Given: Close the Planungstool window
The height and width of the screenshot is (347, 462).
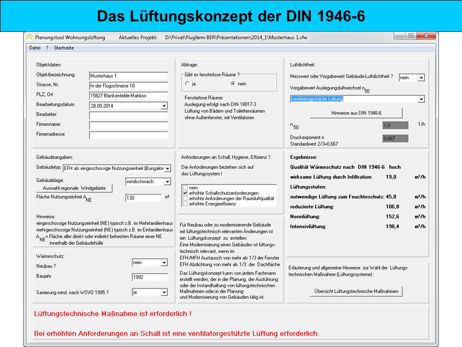Looking at the screenshot, I should point(426,36).
